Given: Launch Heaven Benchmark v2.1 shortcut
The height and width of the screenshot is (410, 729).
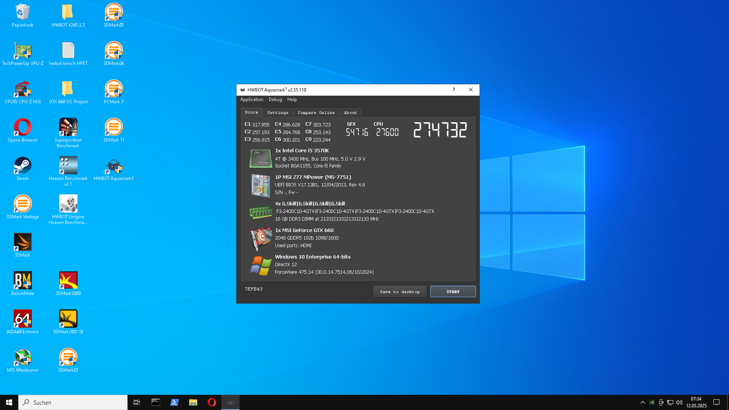Looking at the screenshot, I should click(68, 171).
